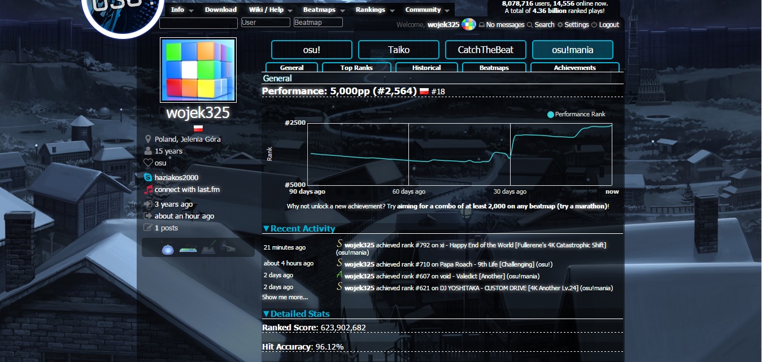Screen dimensions: 762x362
Task: Click wojek325 username in welcome bar
Action: pos(443,25)
